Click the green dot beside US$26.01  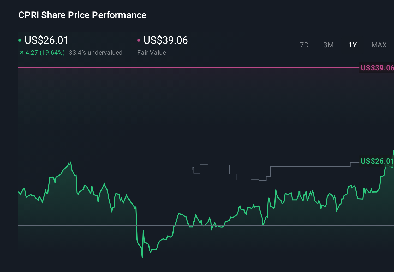[20, 40]
